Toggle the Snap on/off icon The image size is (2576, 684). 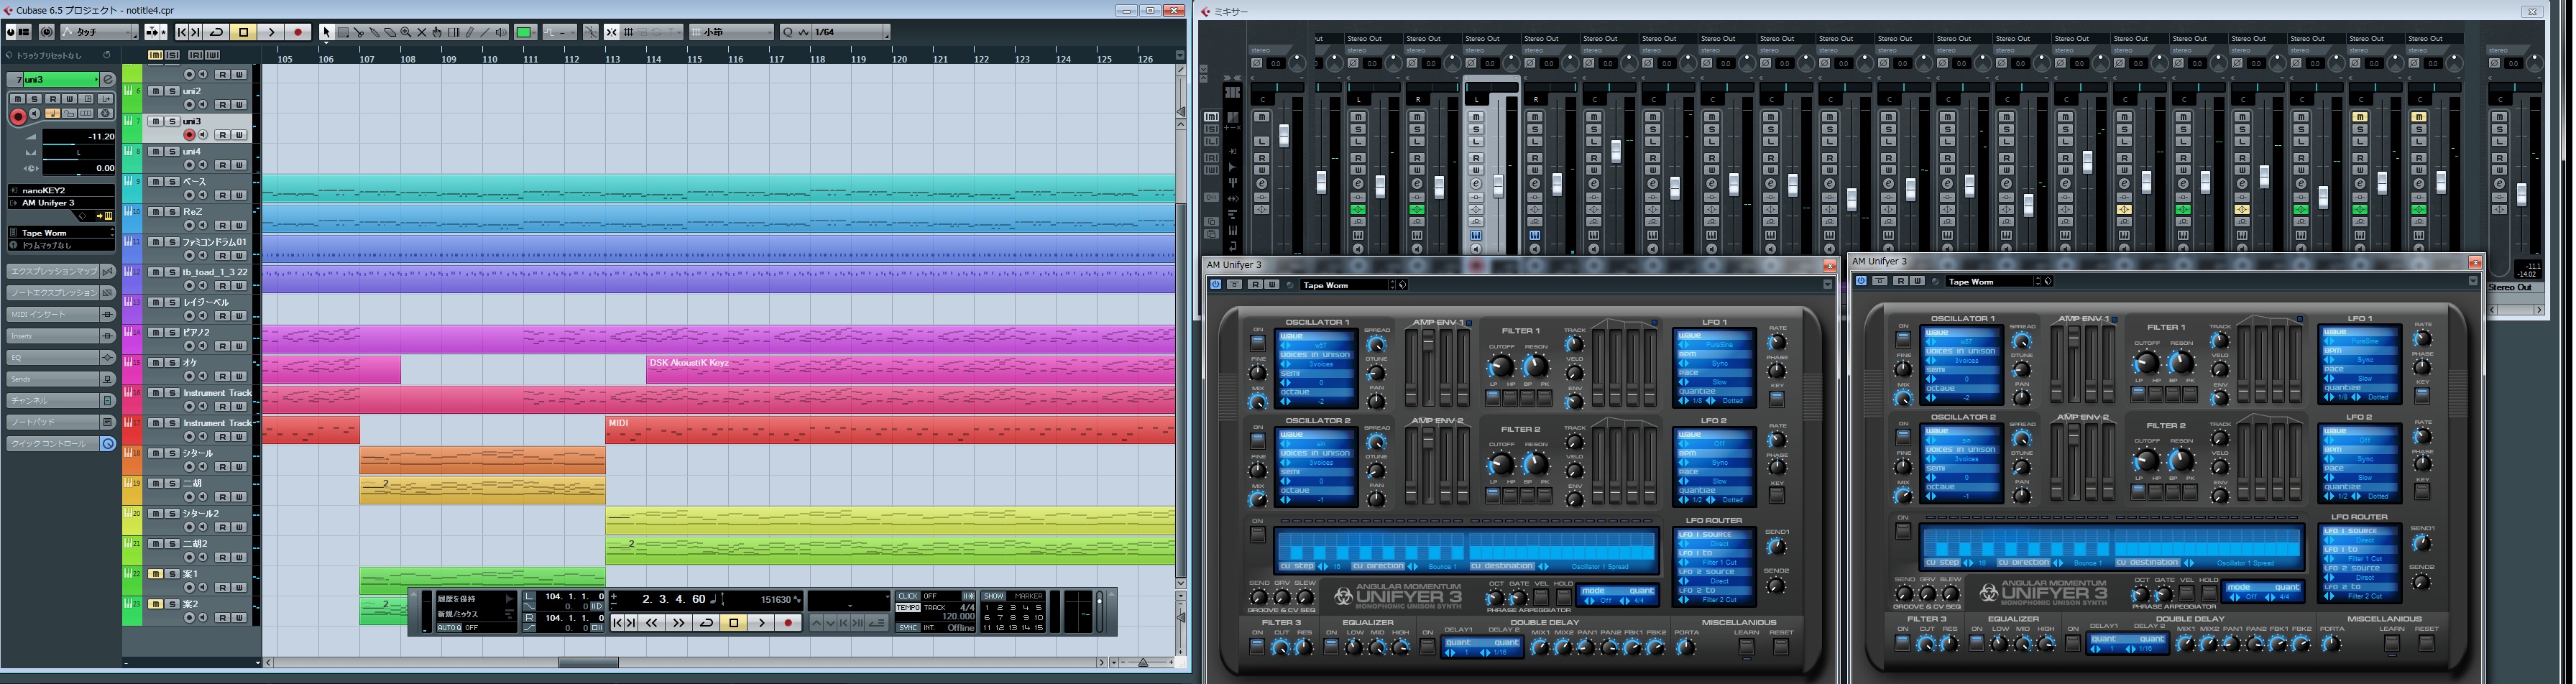coord(612,32)
